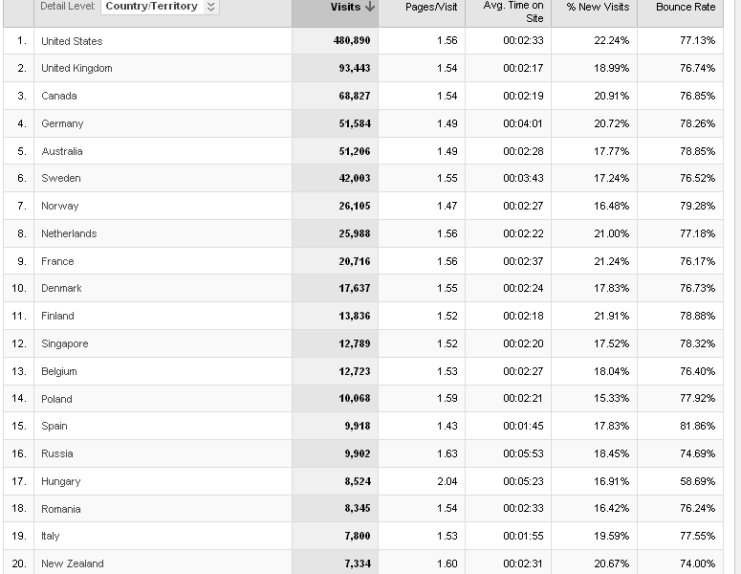The width and height of the screenshot is (741, 574).
Task: Open the Singapore row link
Action: (x=65, y=343)
